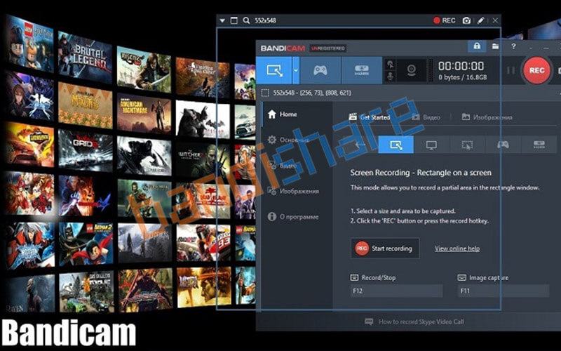Screen dimensions: 561x351
Task: Open output folder icon in title bar
Action: [x=495, y=46]
